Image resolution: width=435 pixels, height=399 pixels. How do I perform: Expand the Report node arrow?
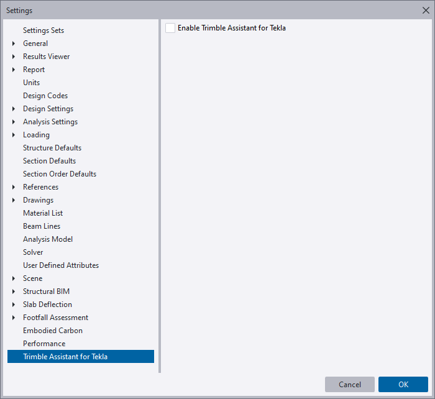pyautogui.click(x=13, y=70)
